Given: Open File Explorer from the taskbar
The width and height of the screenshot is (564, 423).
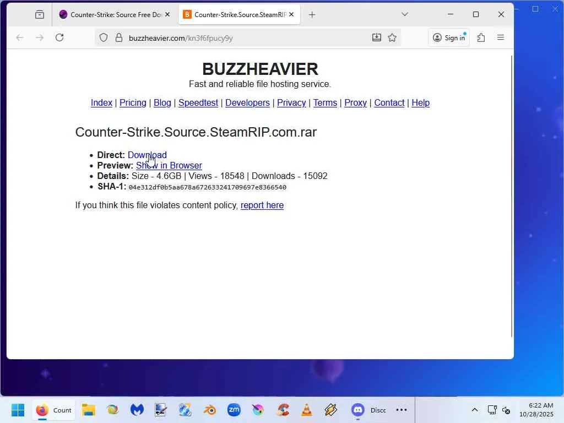Looking at the screenshot, I should (88, 410).
